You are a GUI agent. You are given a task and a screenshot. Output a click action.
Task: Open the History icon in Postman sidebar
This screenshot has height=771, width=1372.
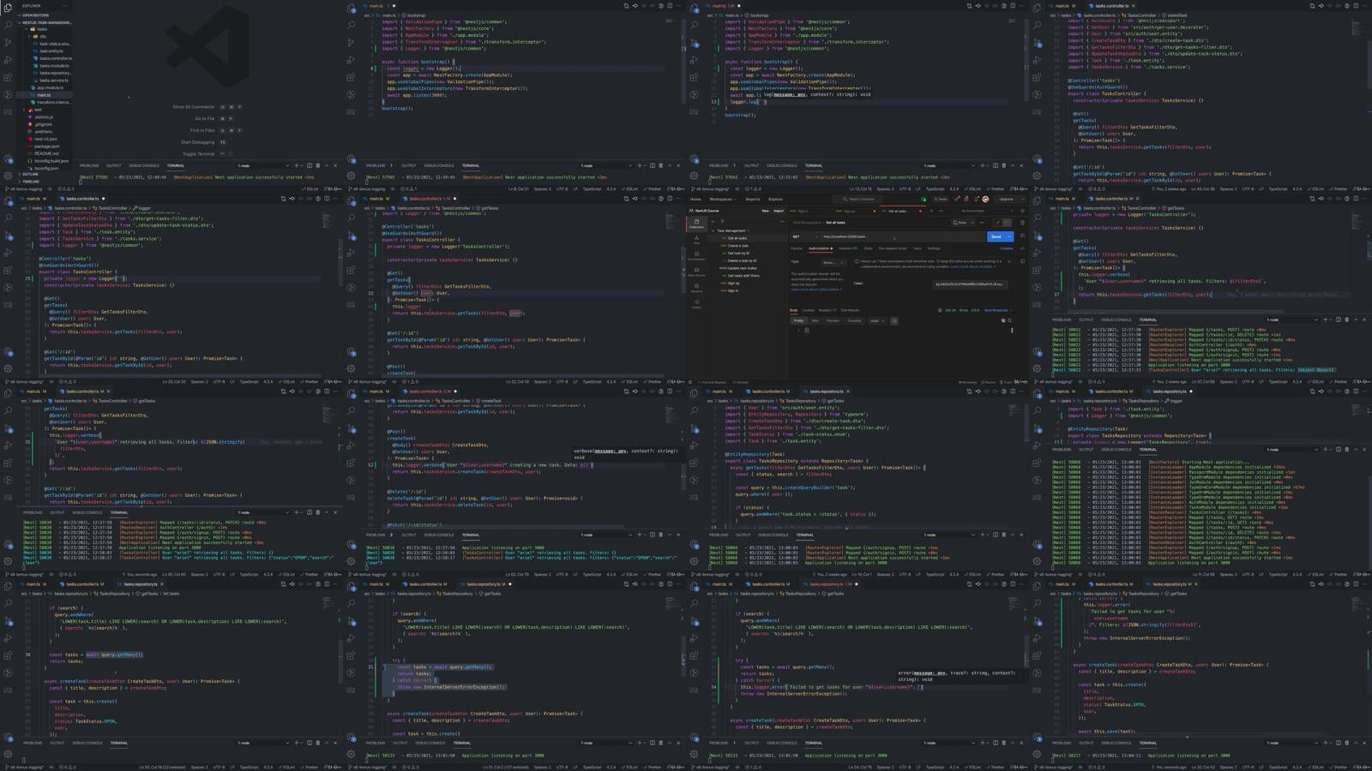point(696,304)
